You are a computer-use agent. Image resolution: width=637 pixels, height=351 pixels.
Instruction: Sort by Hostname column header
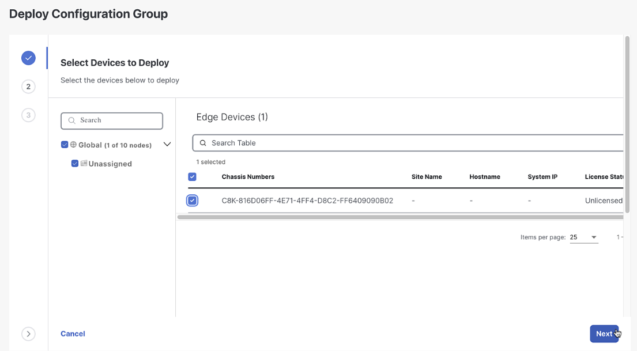[485, 177]
